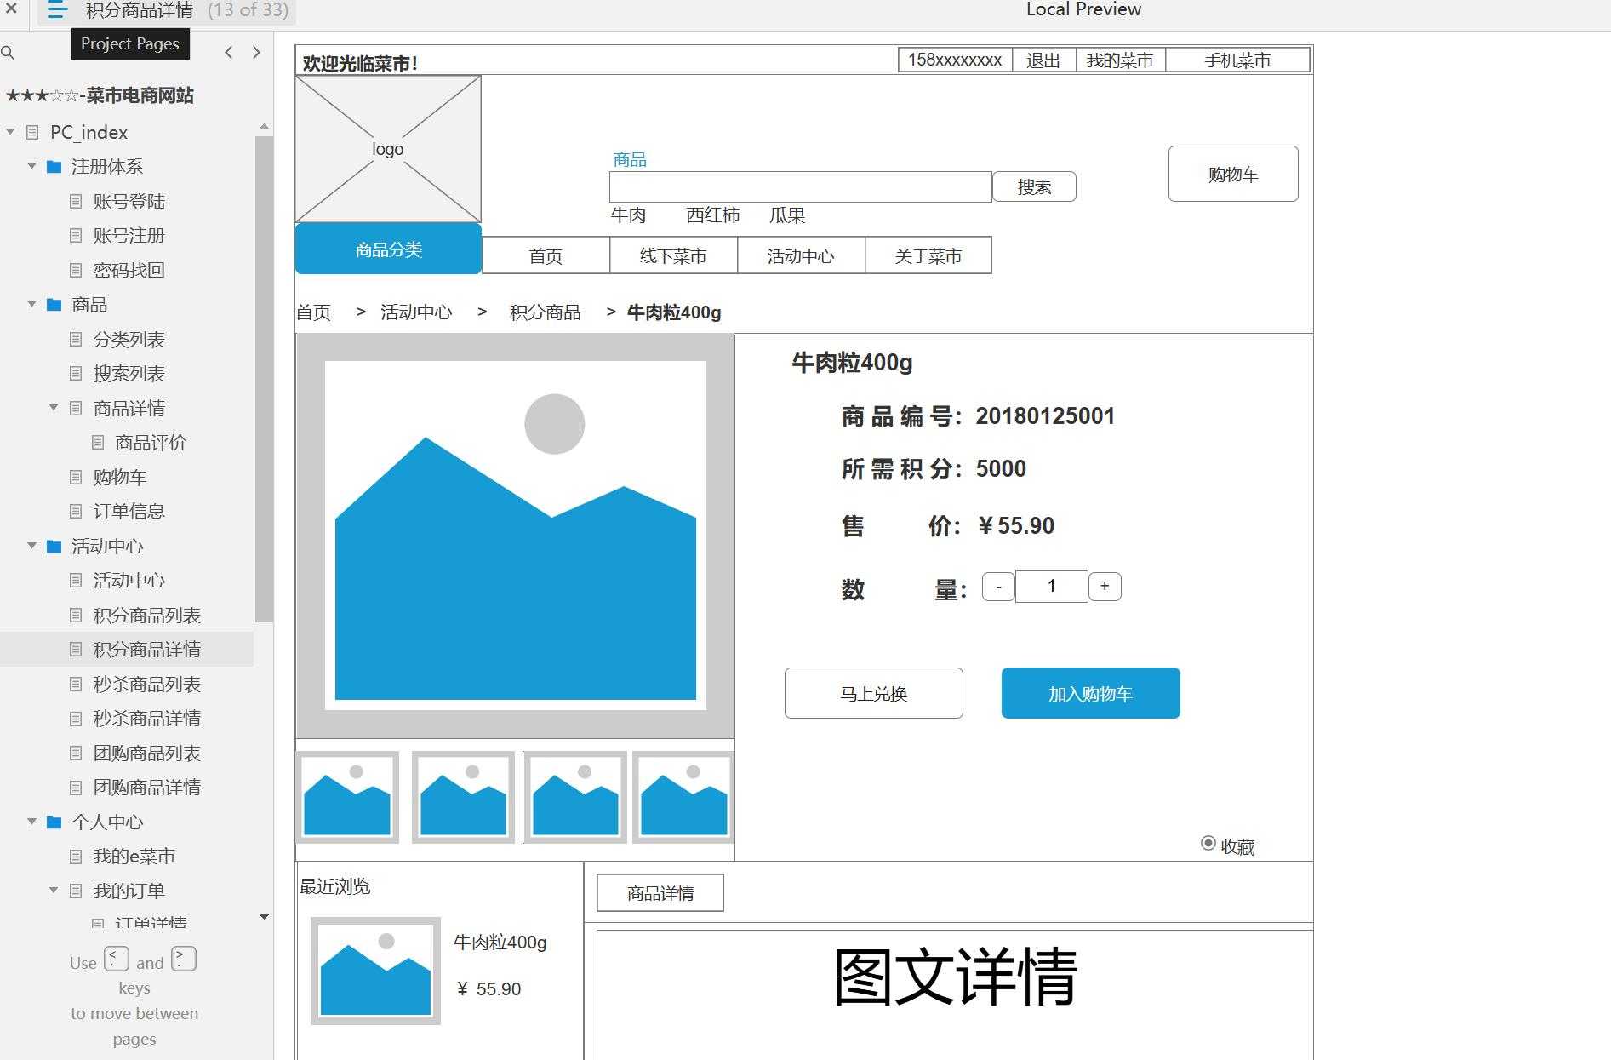1611x1060 pixels.
Task: Click the 加入购物车 button
Action: [1090, 694]
